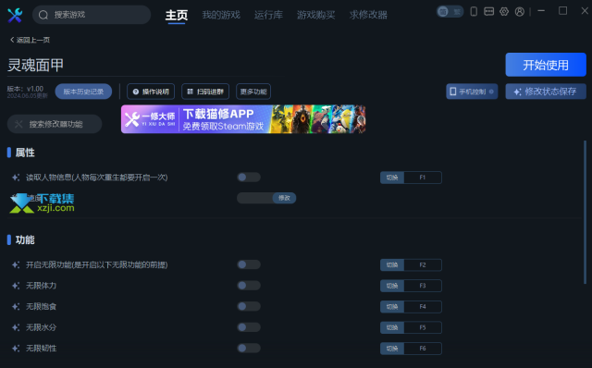This screenshot has width=592, height=368.
Task: Open the hexagon settings icon
Action: point(504,12)
